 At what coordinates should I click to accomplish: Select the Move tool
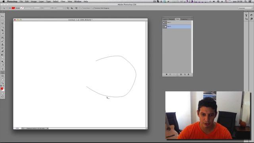[x=2, y=16]
